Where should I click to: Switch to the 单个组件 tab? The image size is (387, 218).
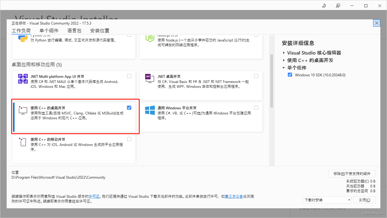49,31
